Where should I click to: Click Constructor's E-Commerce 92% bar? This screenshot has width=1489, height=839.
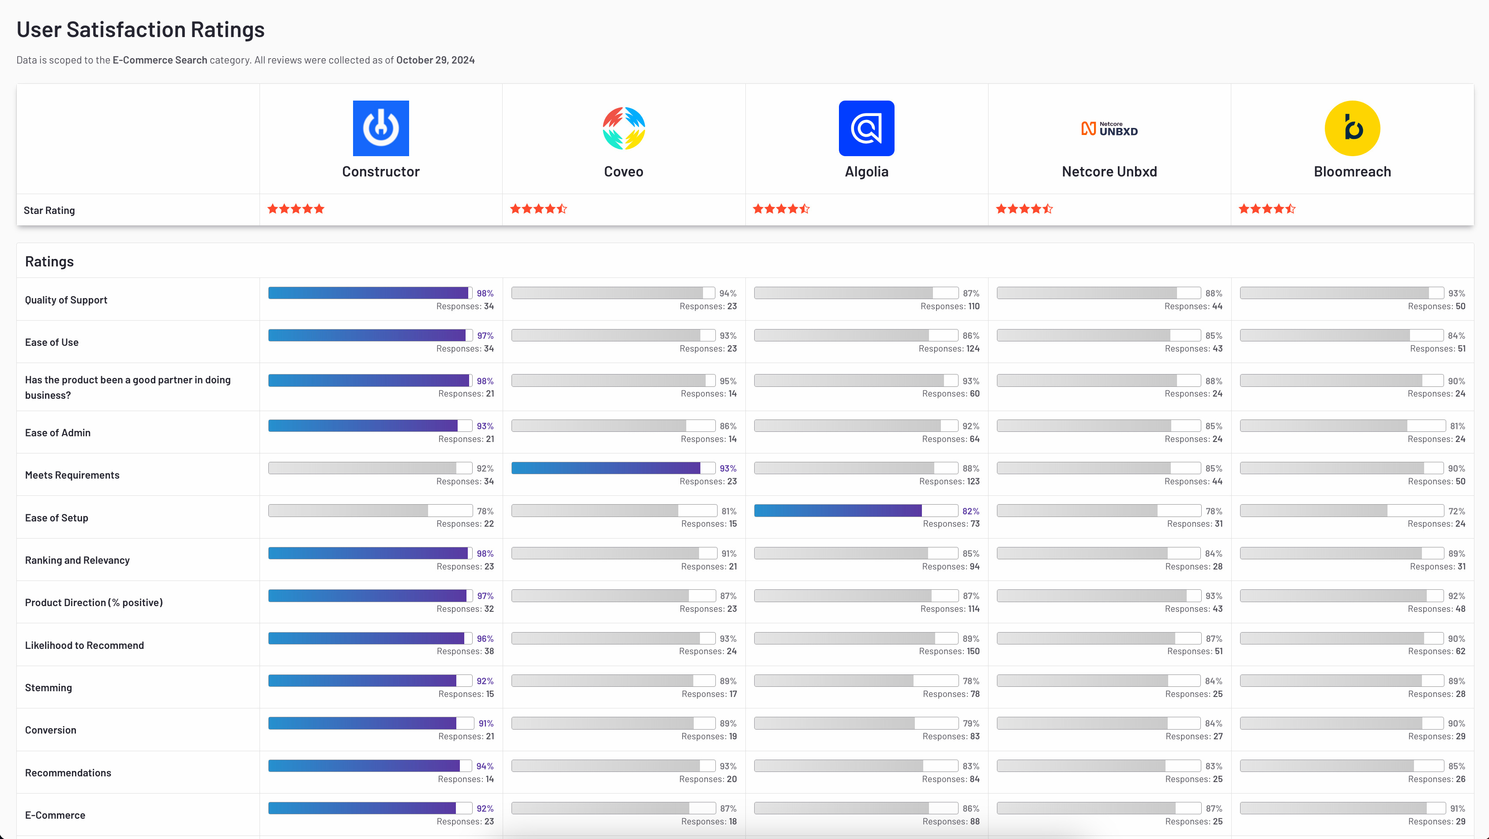(371, 809)
